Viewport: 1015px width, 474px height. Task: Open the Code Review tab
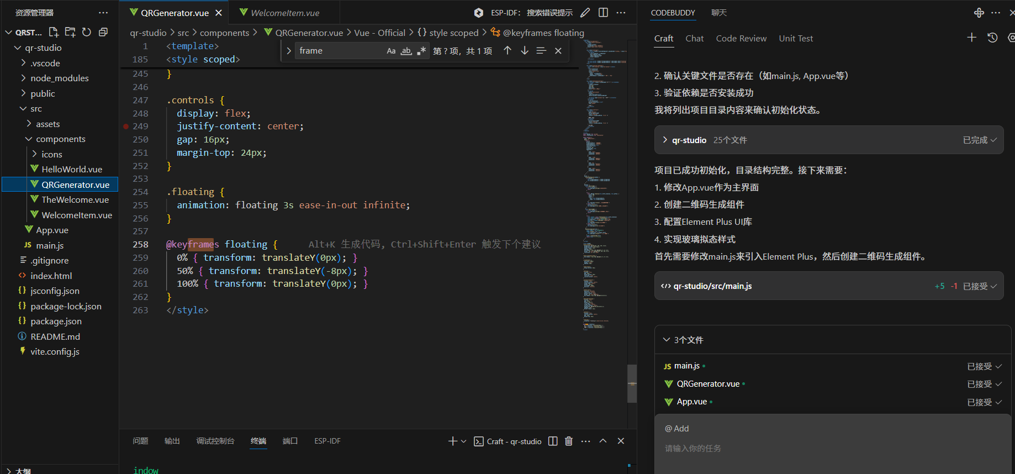click(741, 39)
